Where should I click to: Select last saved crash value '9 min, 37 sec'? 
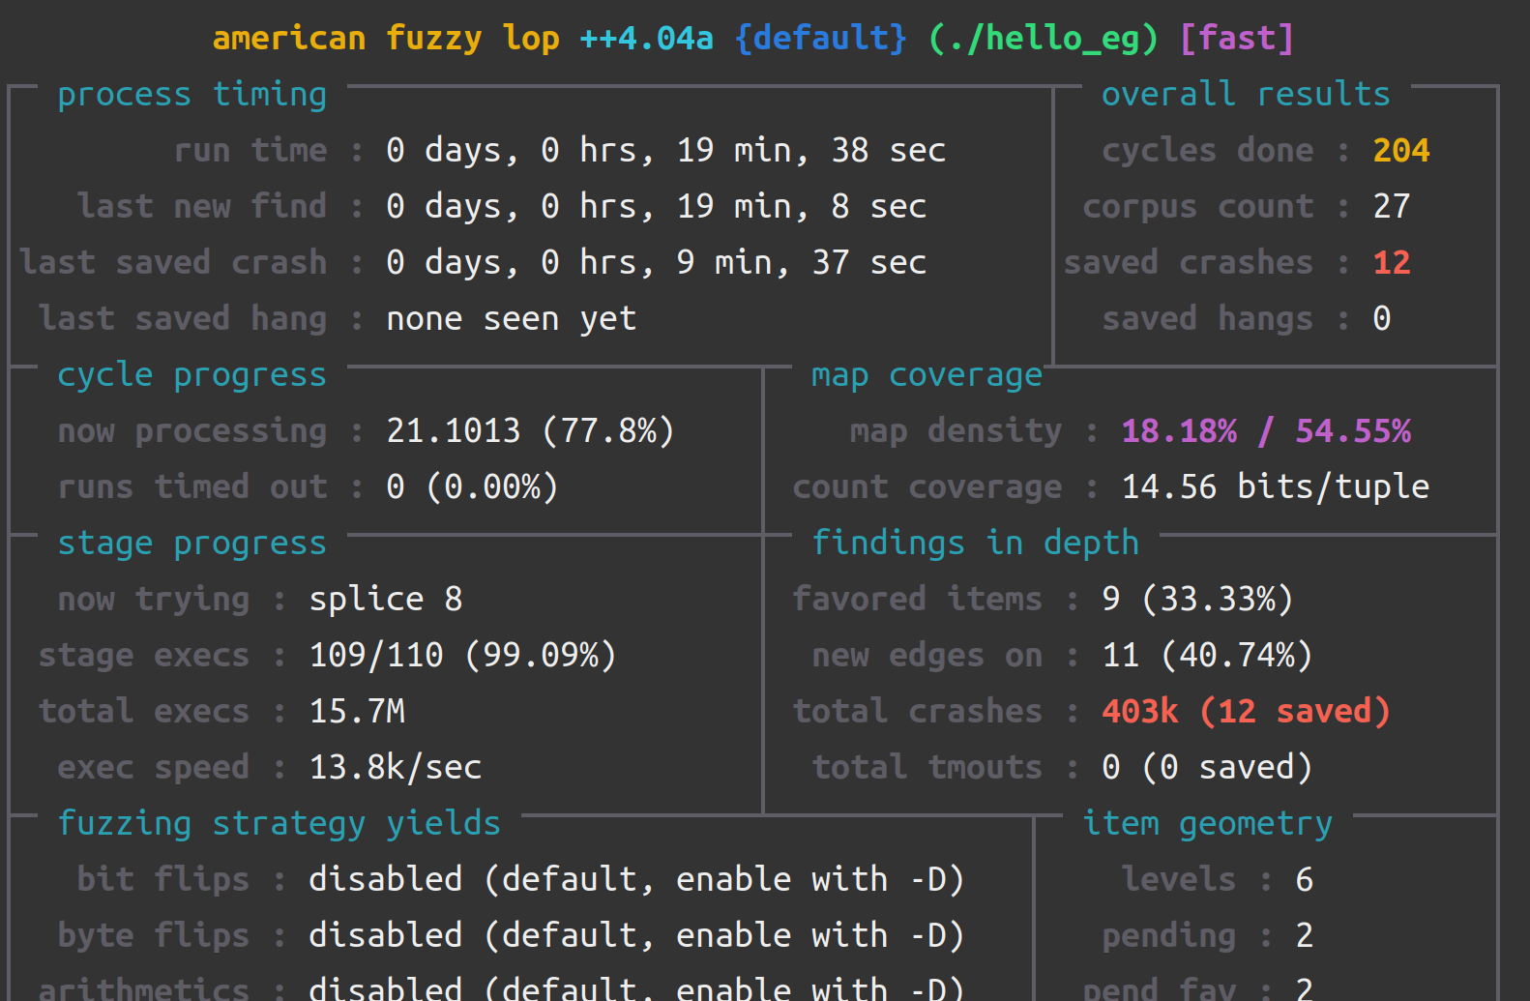tap(802, 263)
